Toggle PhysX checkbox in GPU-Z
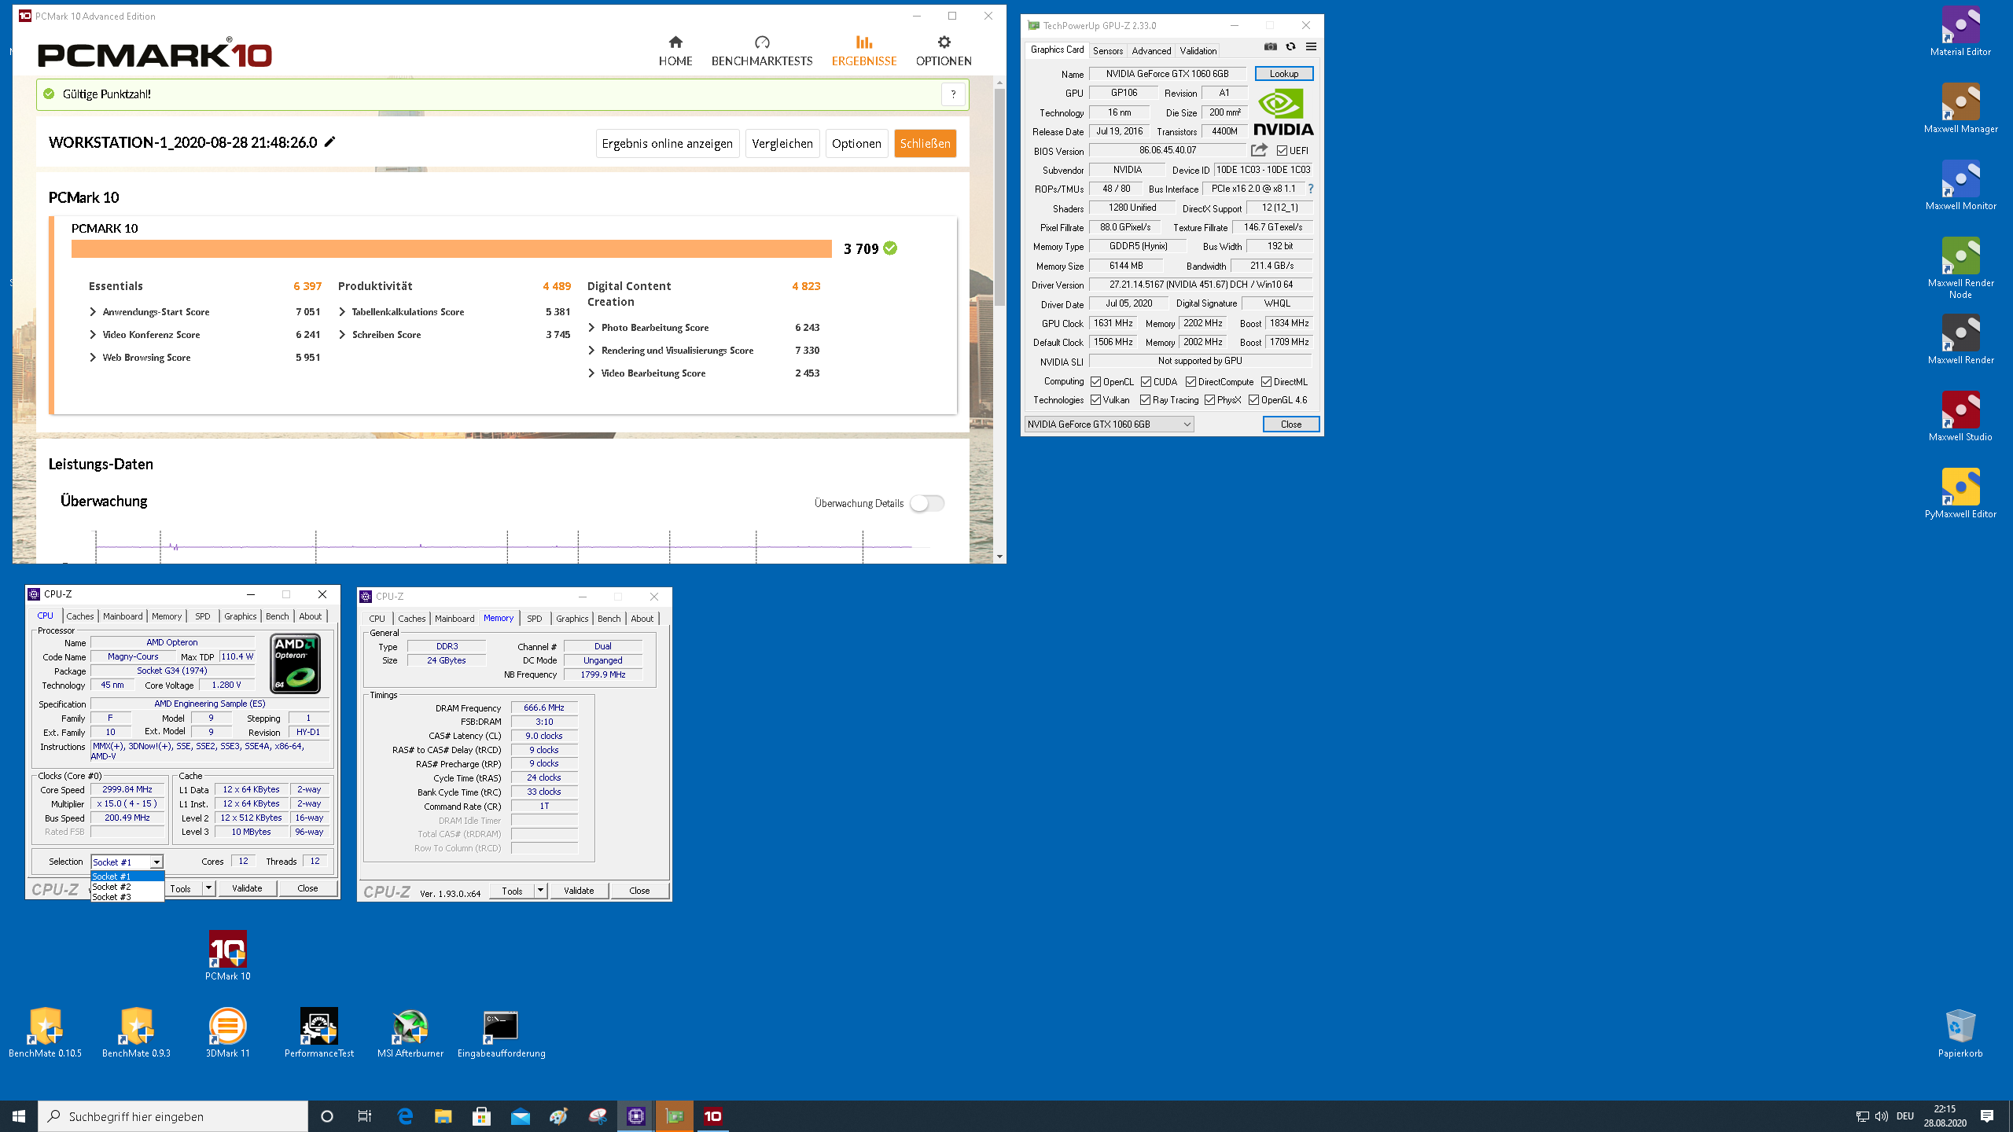 (x=1210, y=400)
